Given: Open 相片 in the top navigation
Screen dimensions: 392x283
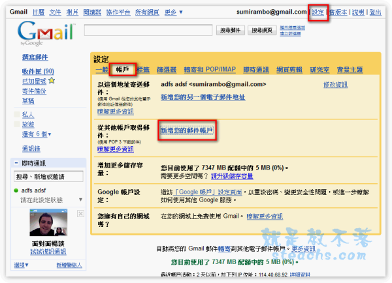Looking at the screenshot, I should coord(73,12).
